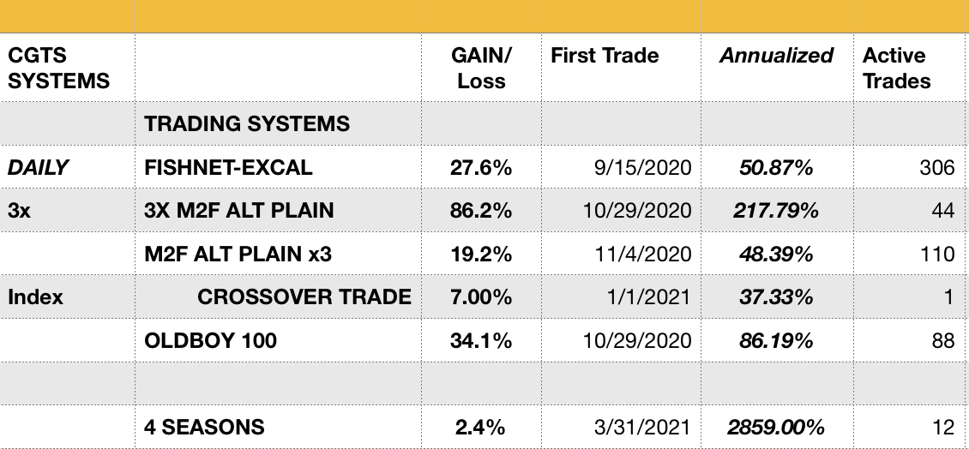This screenshot has width=969, height=449.
Task: Select the 3X M2F ALT PLAIN cell
Action: (239, 211)
